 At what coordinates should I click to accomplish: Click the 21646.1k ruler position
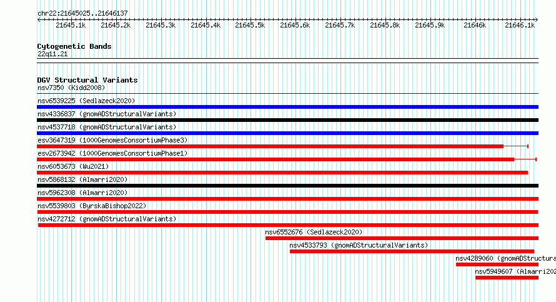tap(520, 25)
